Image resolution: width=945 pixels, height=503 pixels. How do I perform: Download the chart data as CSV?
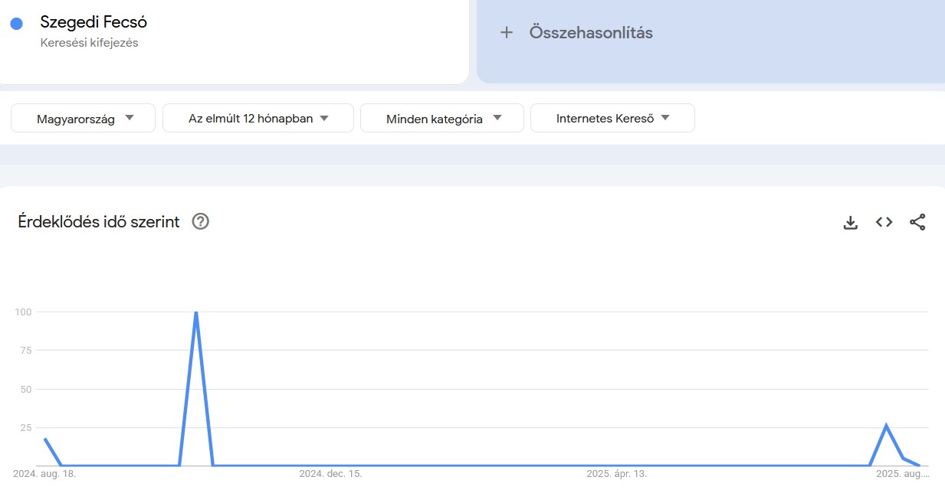[850, 222]
